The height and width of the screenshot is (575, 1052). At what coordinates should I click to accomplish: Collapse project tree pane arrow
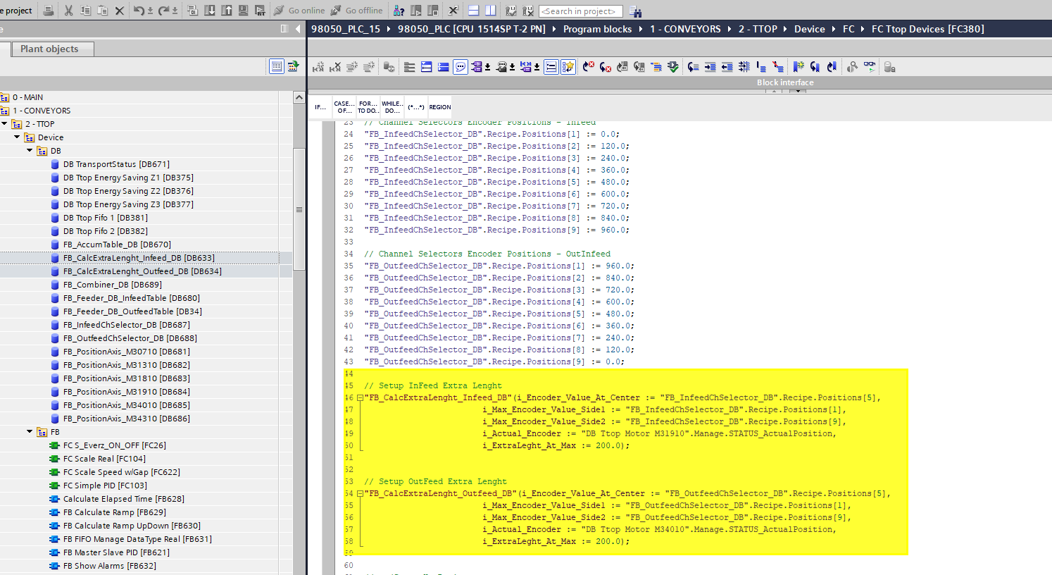[298, 29]
